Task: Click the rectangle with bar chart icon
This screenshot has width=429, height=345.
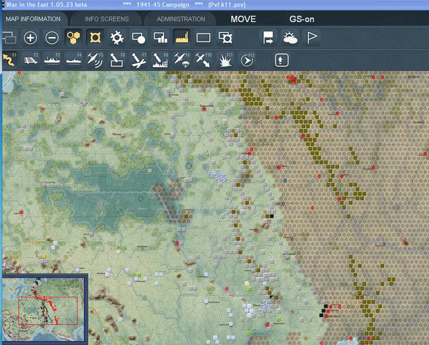Action: 160,38
